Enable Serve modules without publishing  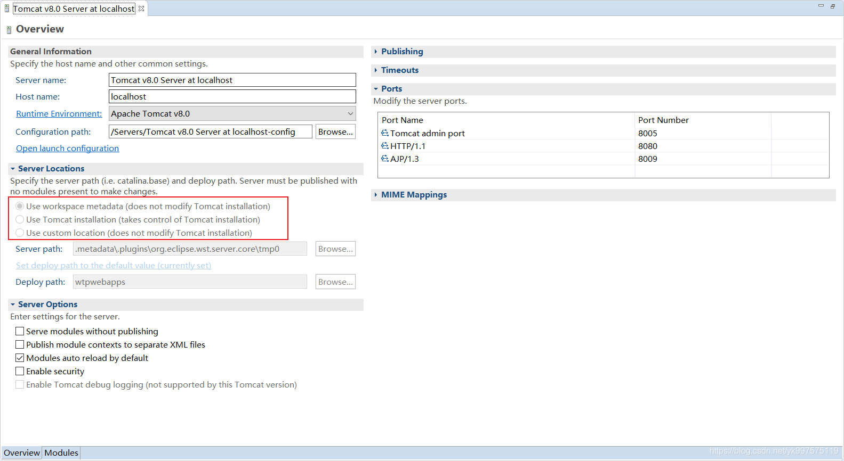coord(20,331)
